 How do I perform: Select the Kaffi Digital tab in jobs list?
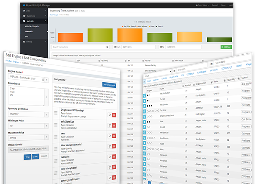click(201, 72)
